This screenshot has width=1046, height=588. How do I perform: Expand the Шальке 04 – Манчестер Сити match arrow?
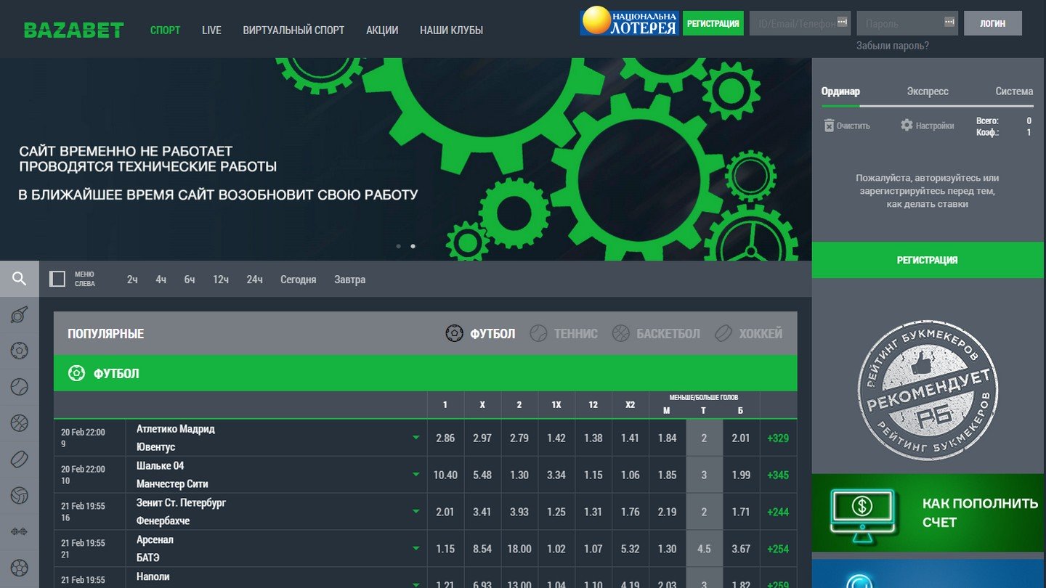click(x=416, y=475)
